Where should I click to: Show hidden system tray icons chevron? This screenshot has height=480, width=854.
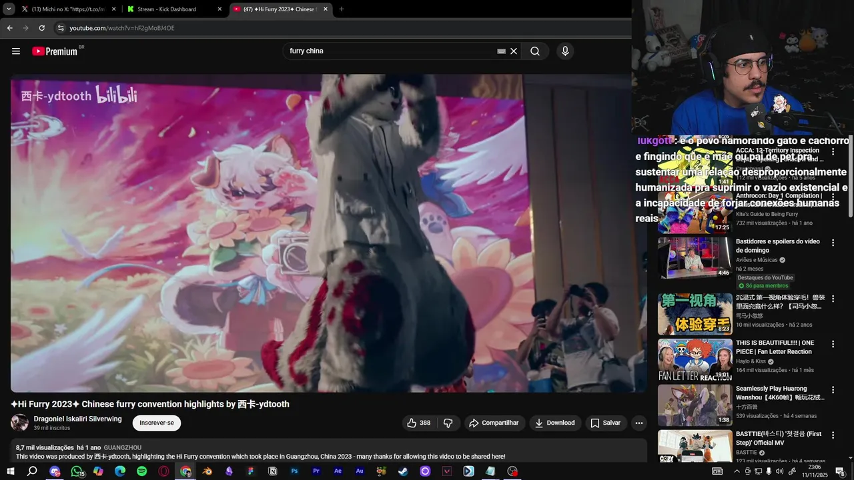pyautogui.click(x=737, y=471)
